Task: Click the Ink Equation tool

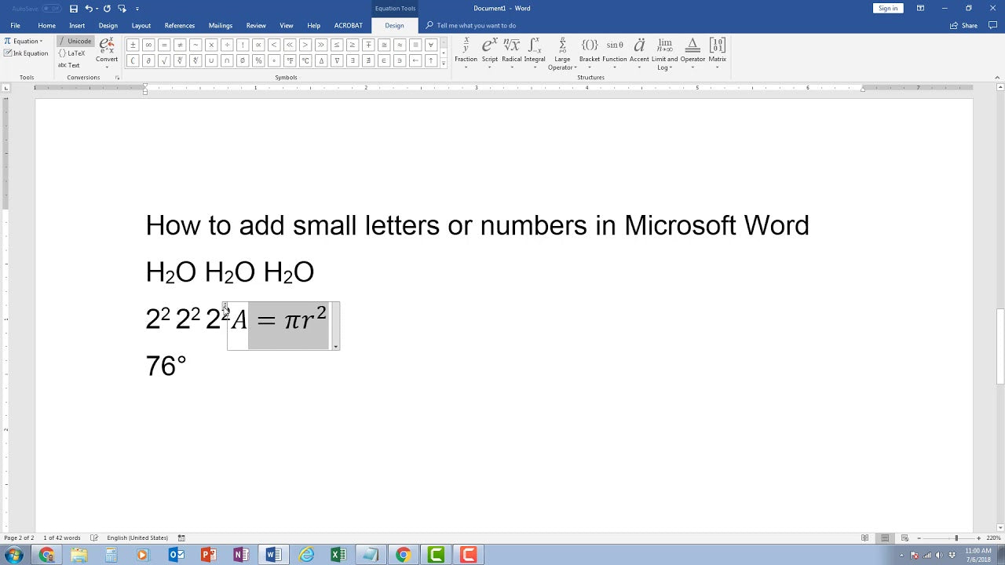Action: coord(26,53)
